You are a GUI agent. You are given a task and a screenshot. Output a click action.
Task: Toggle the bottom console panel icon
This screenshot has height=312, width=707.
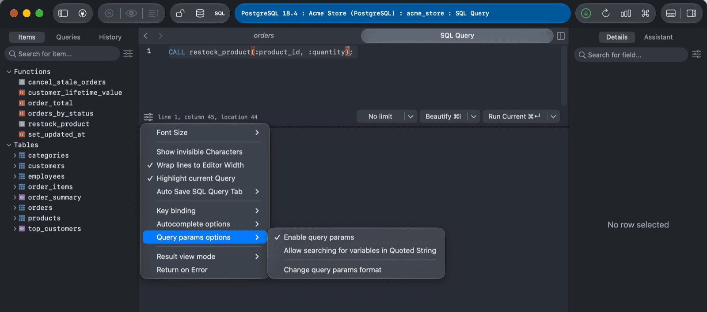pos(671,13)
